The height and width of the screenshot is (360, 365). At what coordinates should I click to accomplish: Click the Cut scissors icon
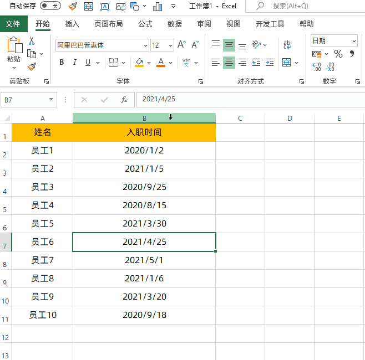click(x=32, y=40)
